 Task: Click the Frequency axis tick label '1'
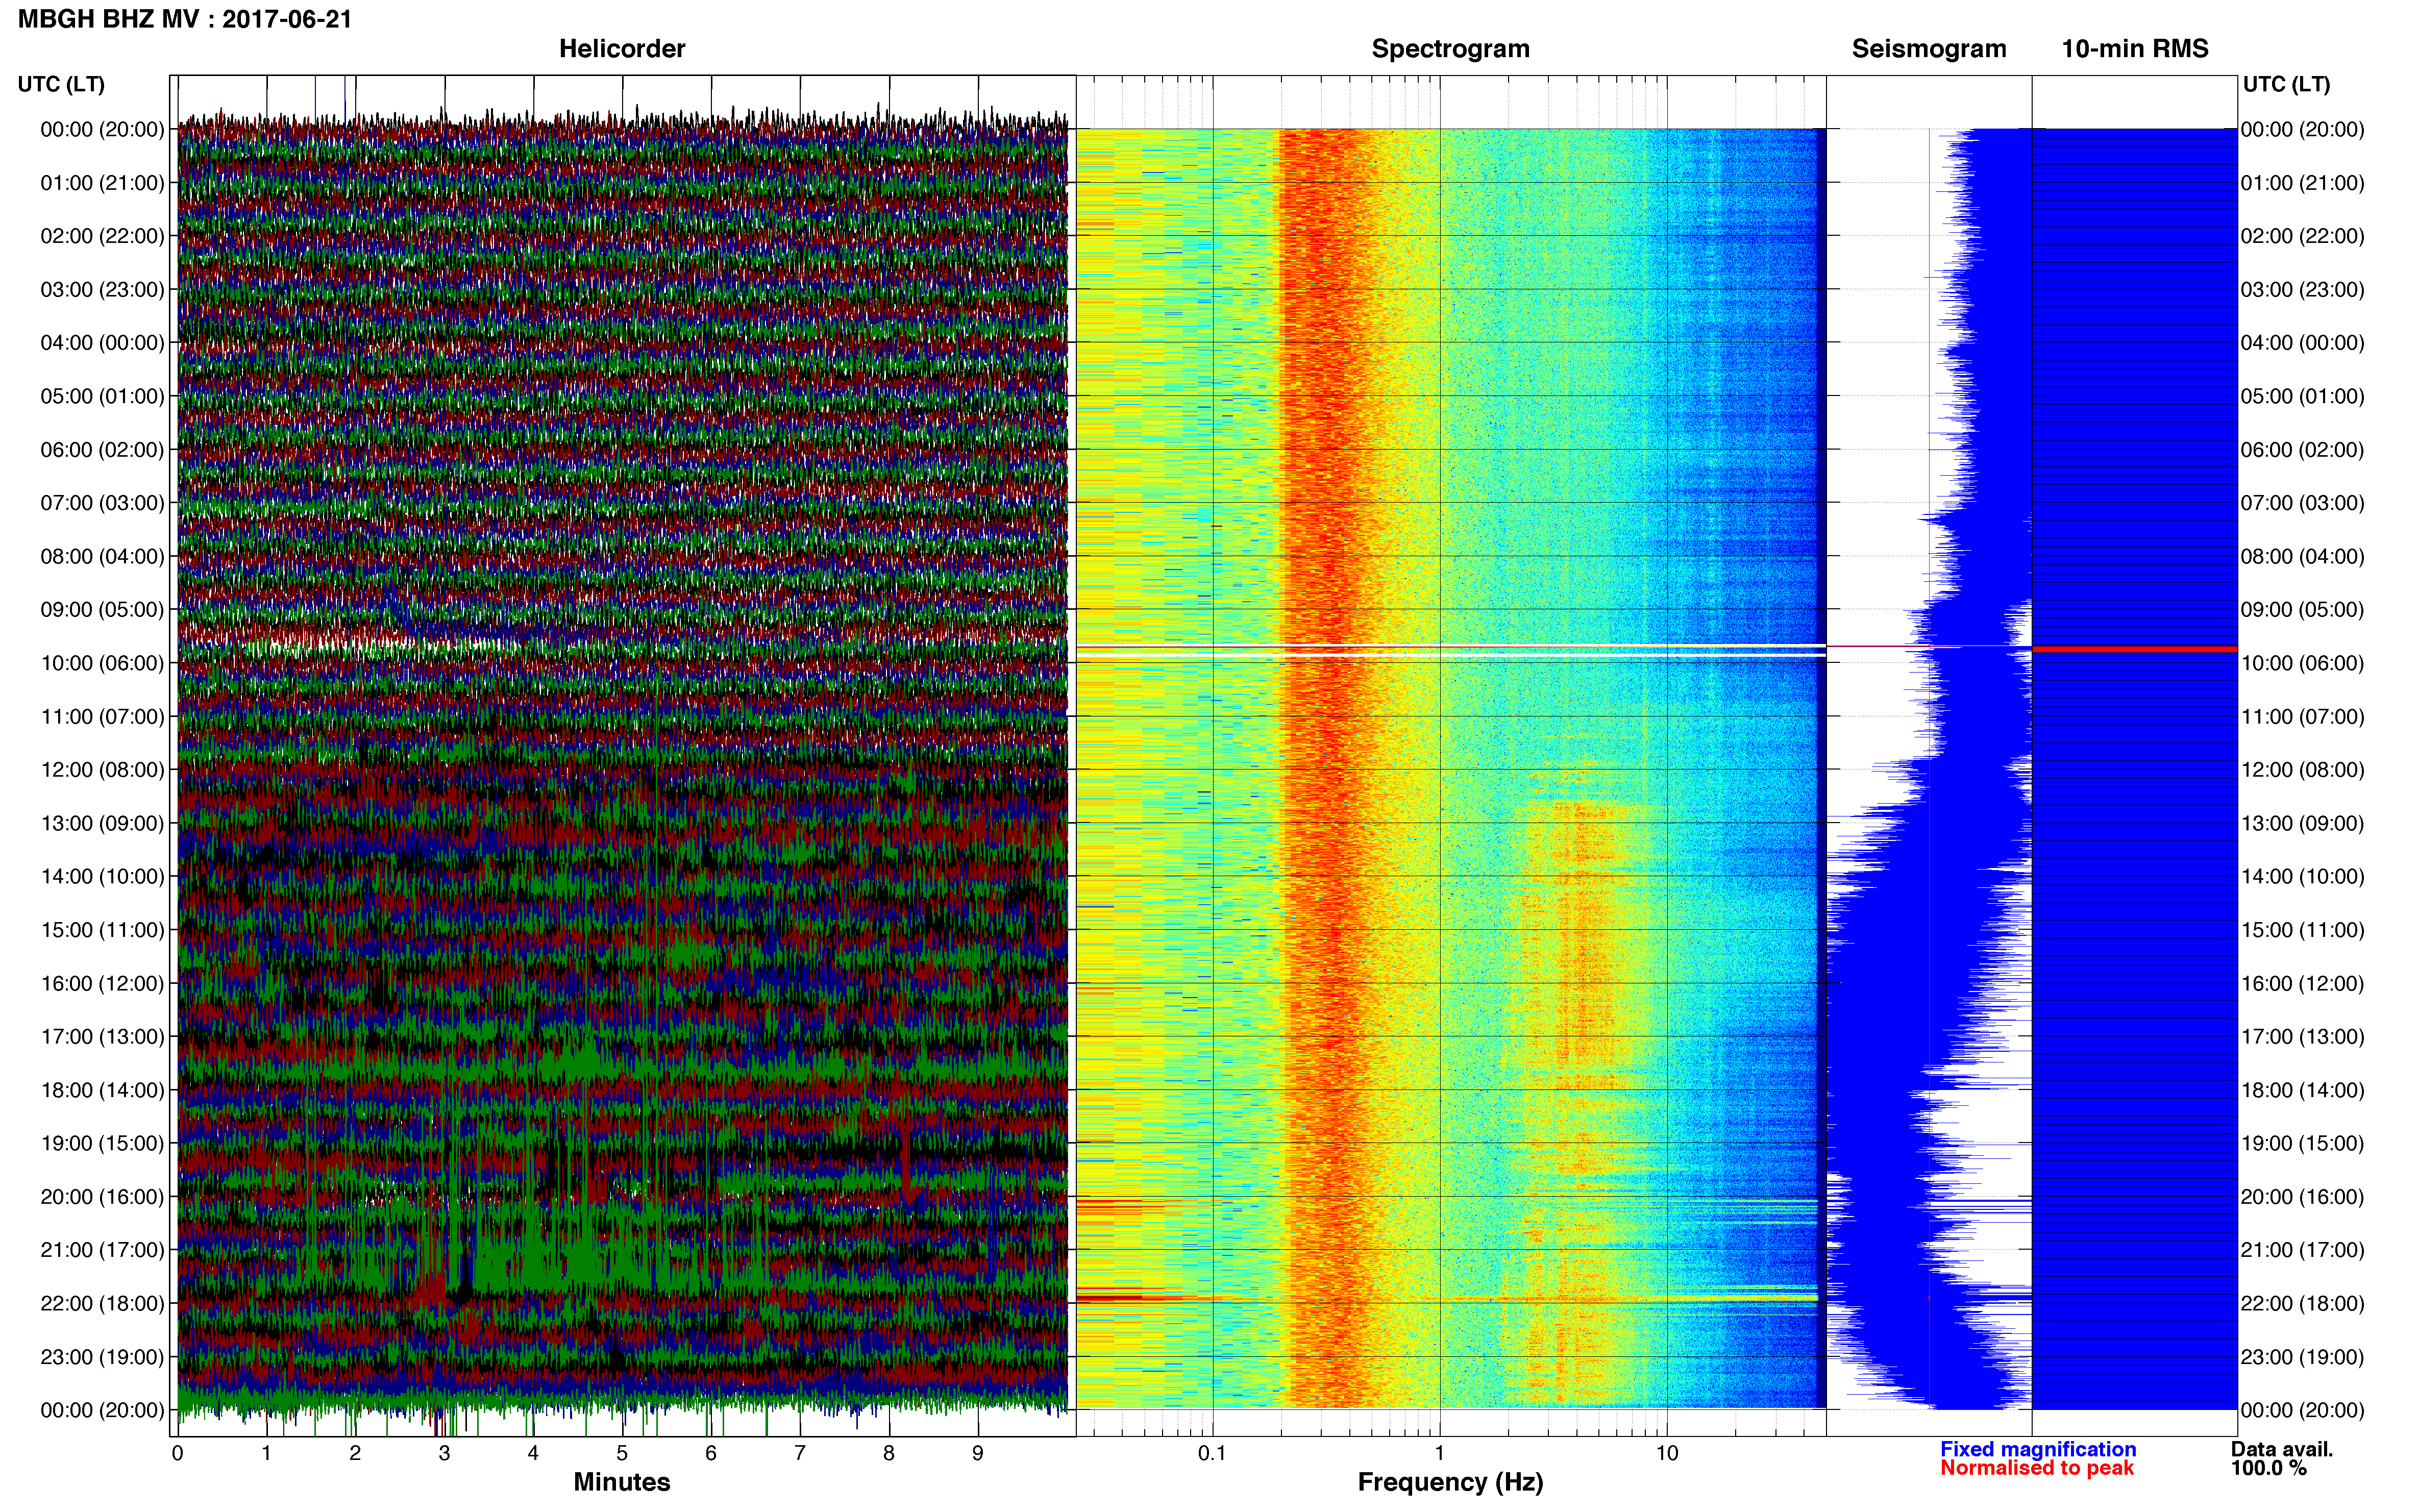[1439, 1454]
